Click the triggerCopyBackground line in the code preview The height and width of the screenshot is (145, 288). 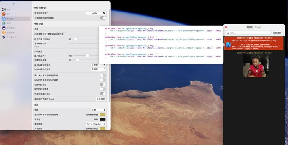pyautogui.click(x=131, y=54)
